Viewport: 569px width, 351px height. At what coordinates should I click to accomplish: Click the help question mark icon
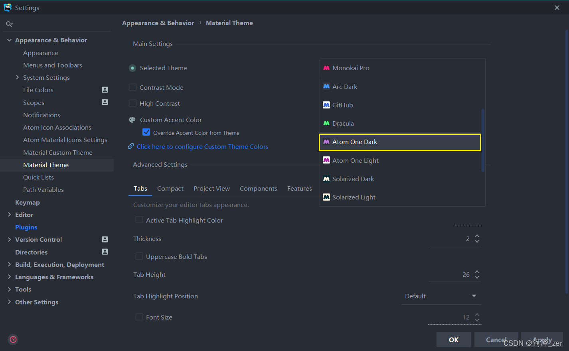point(13,339)
